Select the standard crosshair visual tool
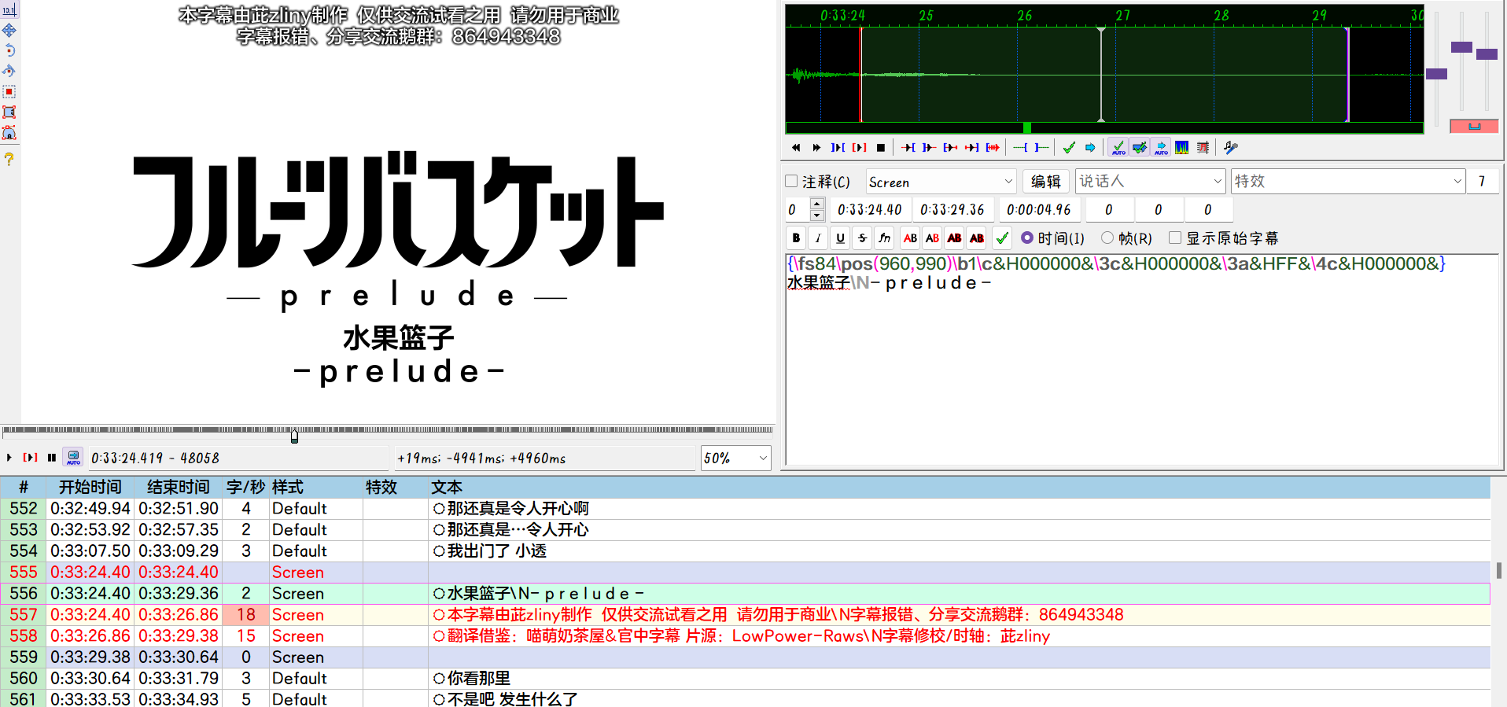 pyautogui.click(x=9, y=9)
